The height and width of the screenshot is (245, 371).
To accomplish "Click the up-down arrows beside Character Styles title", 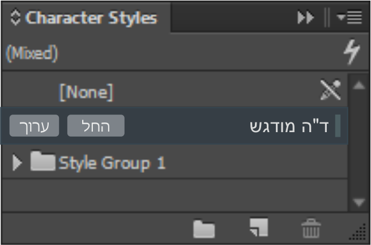I will click(15, 18).
